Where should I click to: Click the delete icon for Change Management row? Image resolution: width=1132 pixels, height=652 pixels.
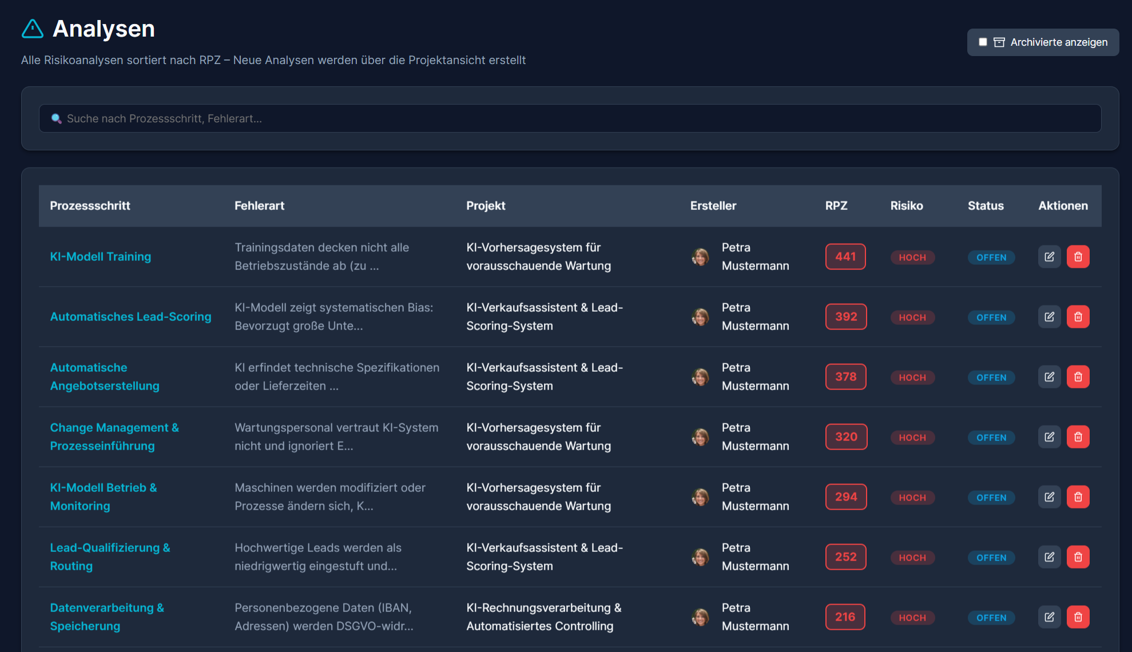pyautogui.click(x=1078, y=436)
